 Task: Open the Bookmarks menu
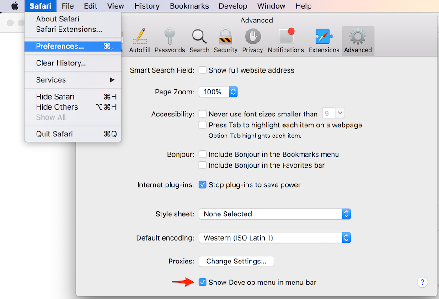point(189,6)
